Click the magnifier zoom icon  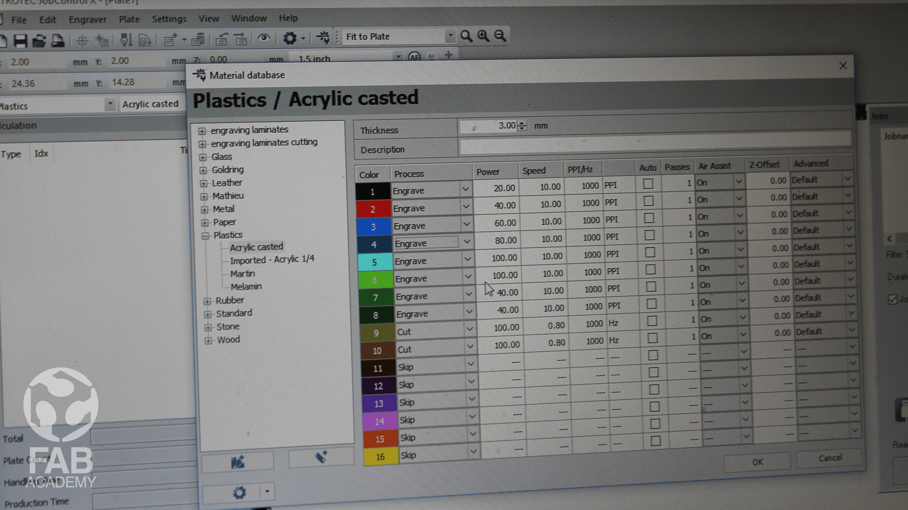(x=466, y=36)
